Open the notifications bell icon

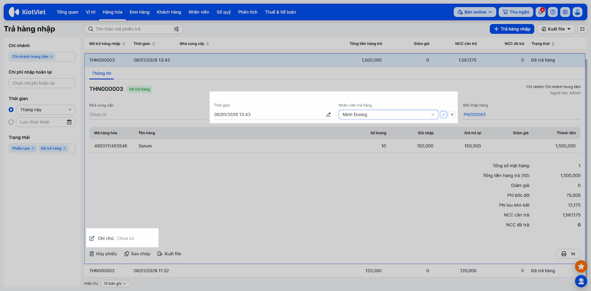(x=540, y=12)
